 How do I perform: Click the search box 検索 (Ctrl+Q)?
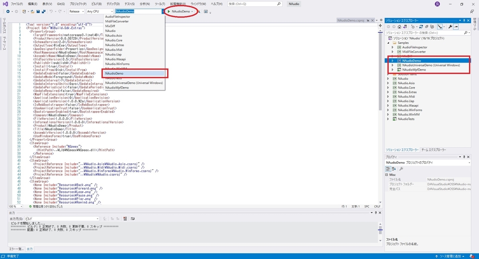(255, 4)
